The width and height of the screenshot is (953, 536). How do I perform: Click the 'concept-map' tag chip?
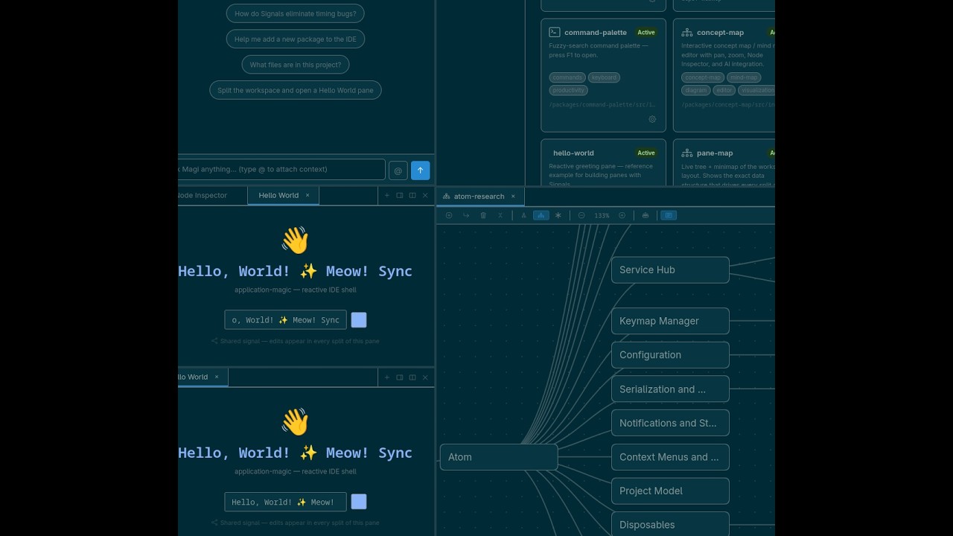click(x=703, y=77)
